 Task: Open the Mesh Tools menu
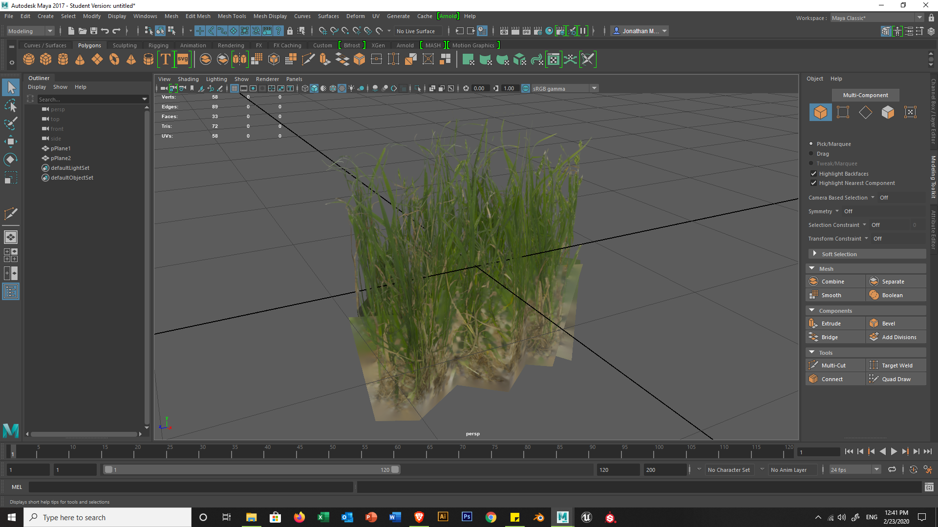232,16
